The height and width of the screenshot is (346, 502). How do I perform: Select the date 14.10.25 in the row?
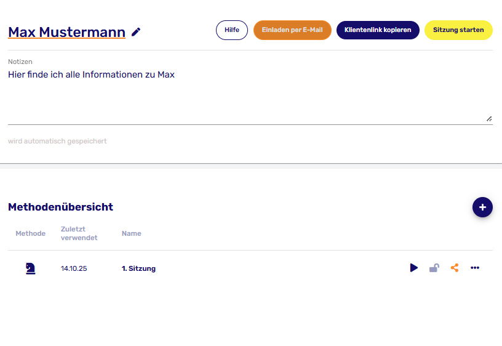point(74,268)
